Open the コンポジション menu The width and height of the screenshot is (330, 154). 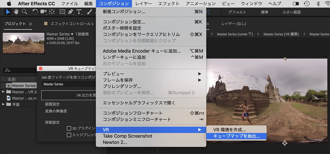point(114,4)
